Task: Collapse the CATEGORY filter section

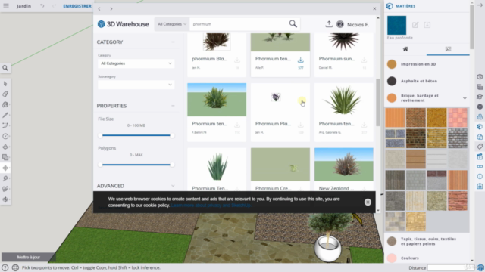Action: pos(173,42)
